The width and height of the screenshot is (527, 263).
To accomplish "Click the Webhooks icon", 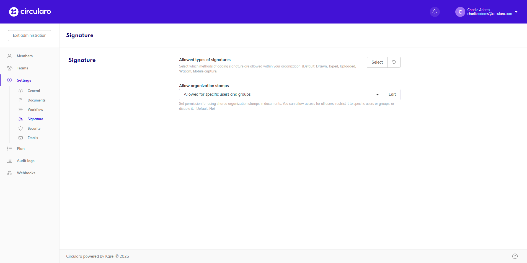I will (9, 173).
